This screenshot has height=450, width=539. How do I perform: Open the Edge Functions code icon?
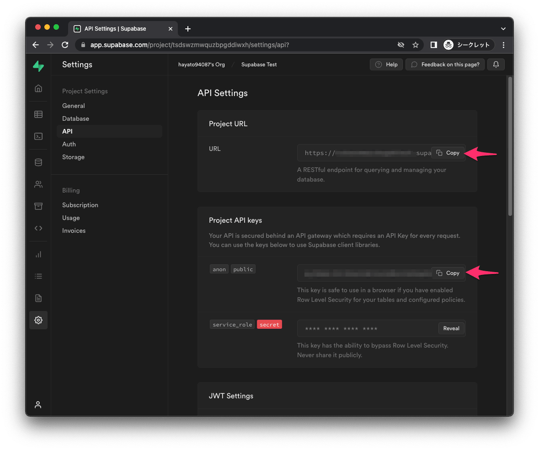(x=38, y=228)
